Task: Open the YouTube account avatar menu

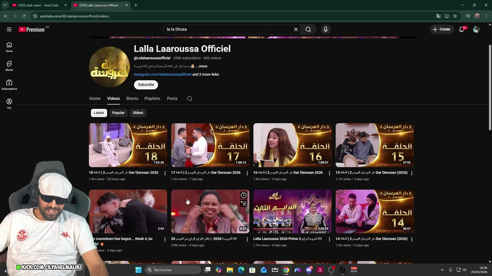Action: (476, 29)
